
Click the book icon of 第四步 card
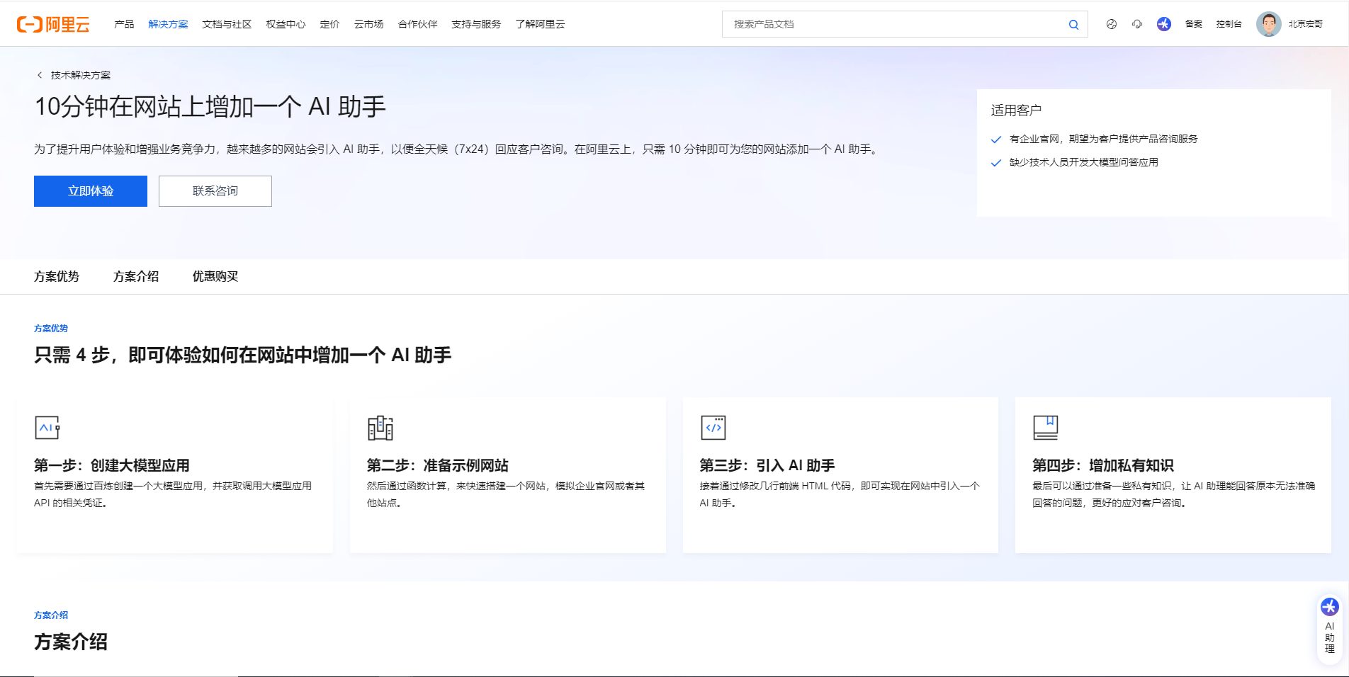1046,428
